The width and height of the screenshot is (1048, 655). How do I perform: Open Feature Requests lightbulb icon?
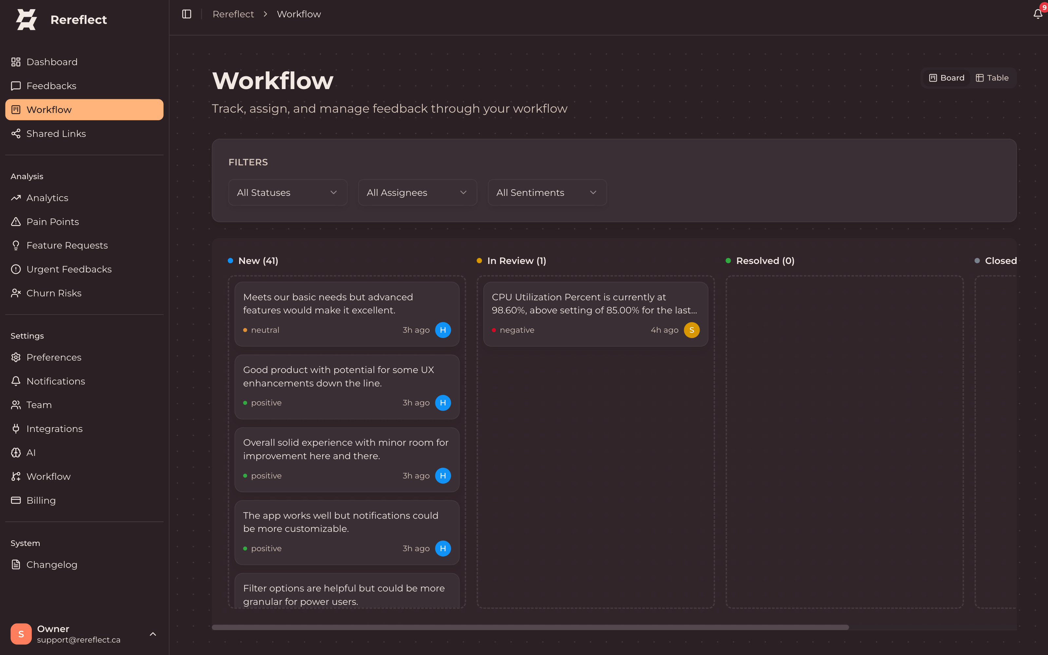click(16, 246)
